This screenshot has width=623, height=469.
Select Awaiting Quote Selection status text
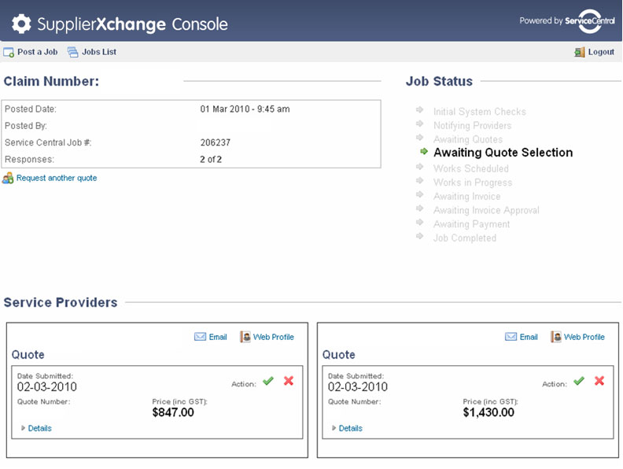[x=503, y=153]
